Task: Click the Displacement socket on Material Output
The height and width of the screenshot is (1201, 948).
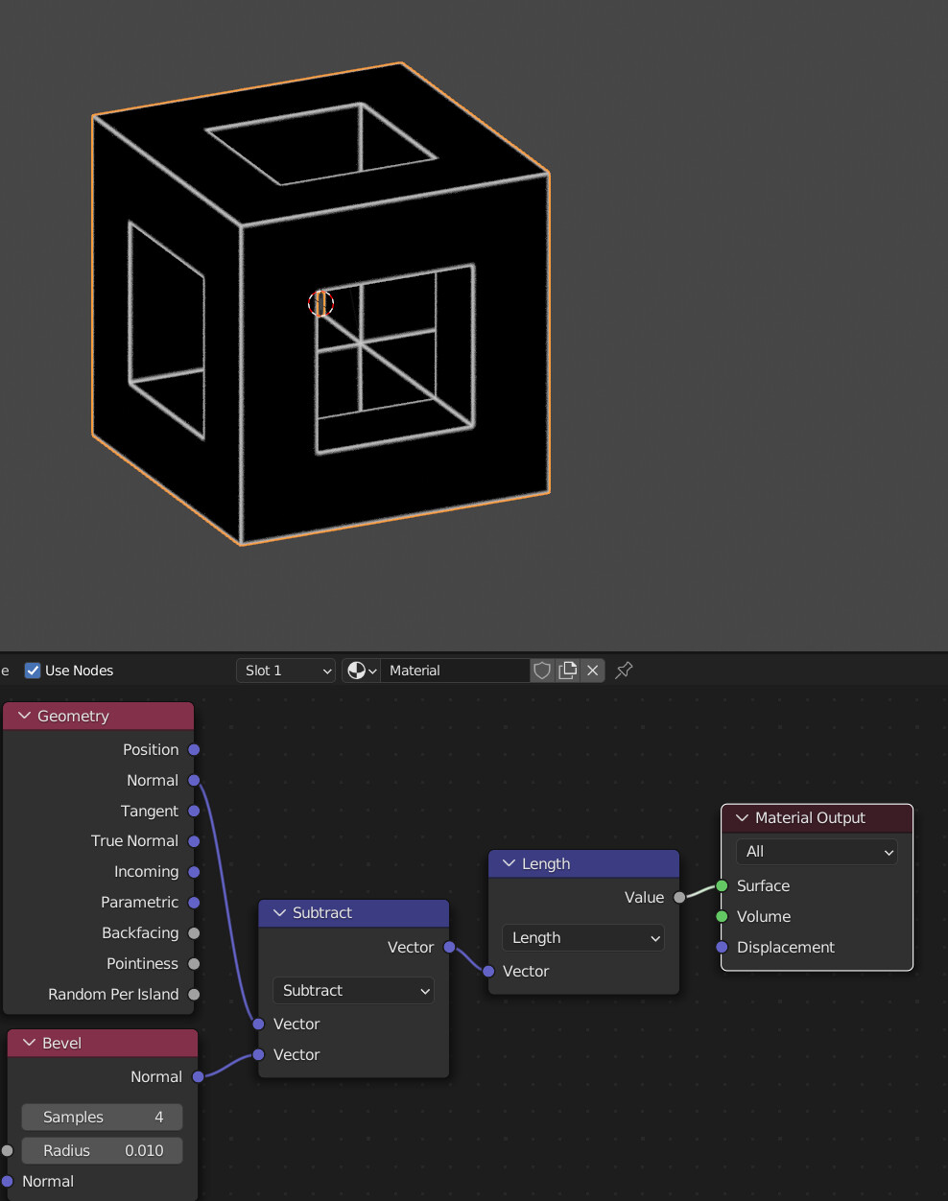Action: pyautogui.click(x=723, y=947)
